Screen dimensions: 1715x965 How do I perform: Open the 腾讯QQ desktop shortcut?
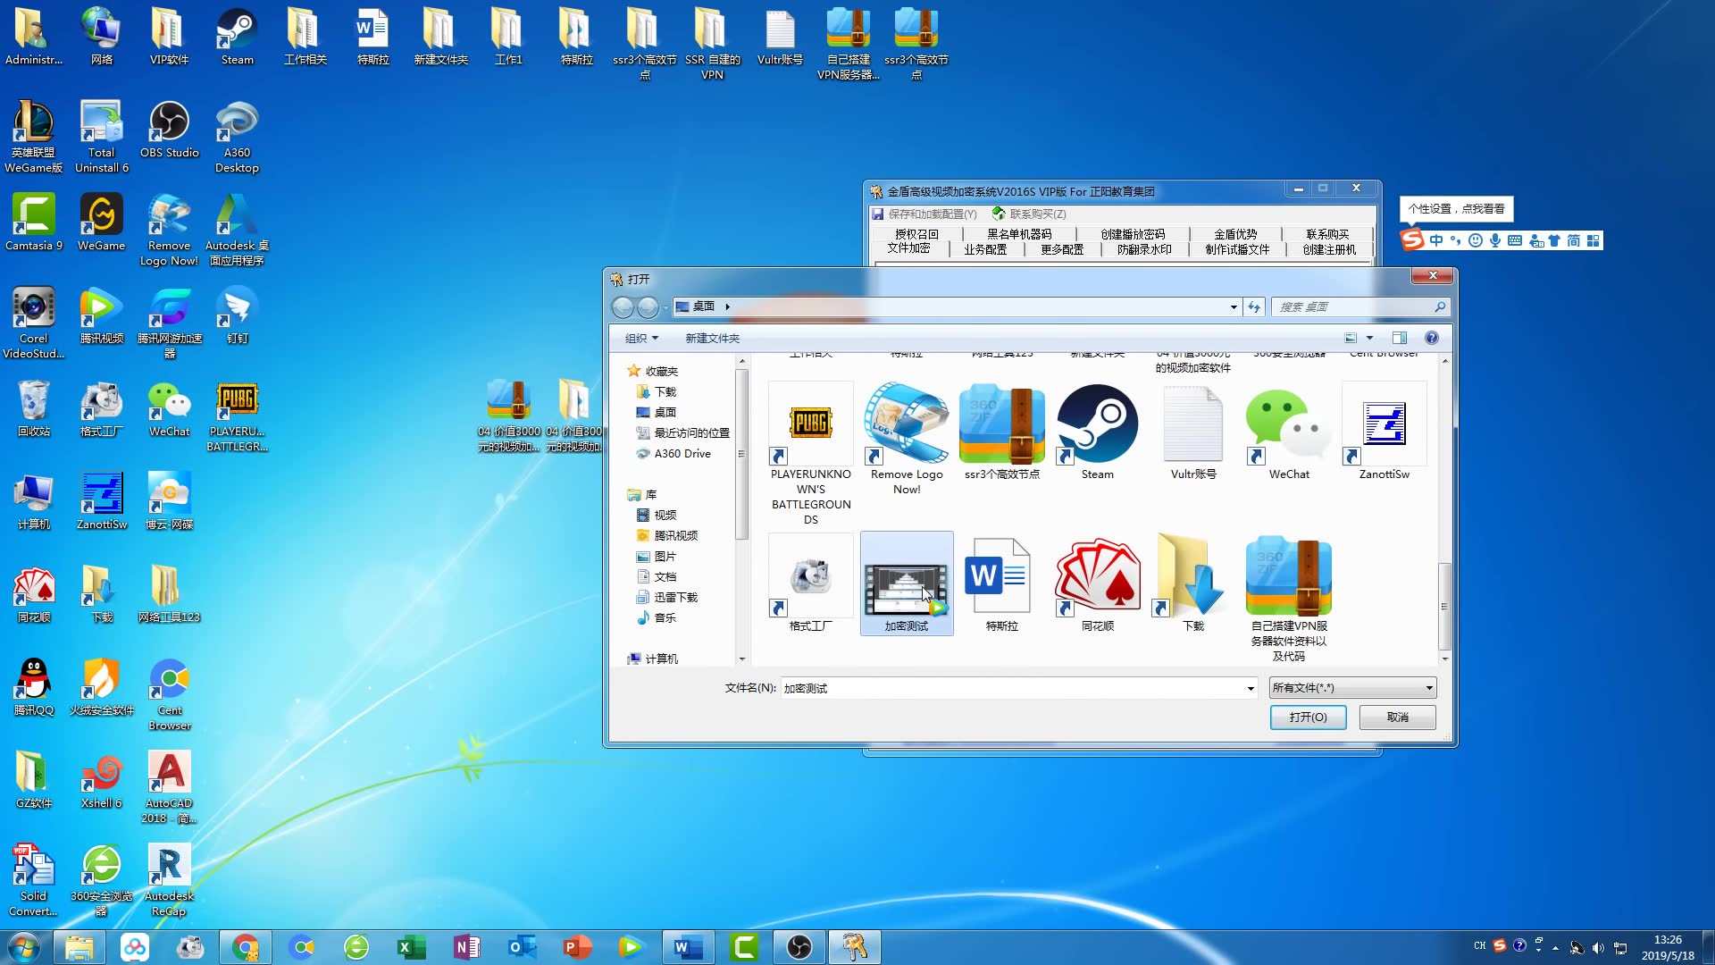pyautogui.click(x=34, y=687)
